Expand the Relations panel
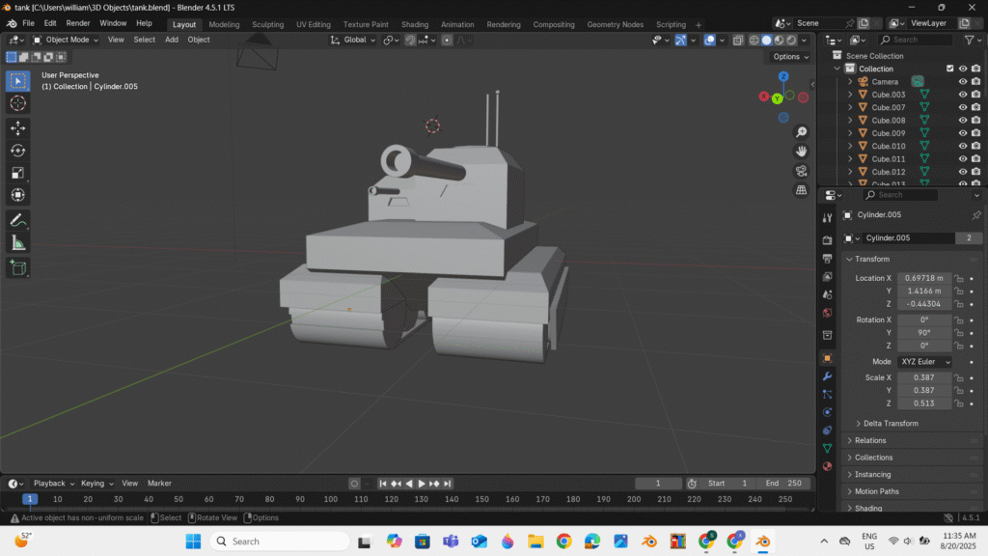Viewport: 988px width, 556px height. click(x=869, y=440)
